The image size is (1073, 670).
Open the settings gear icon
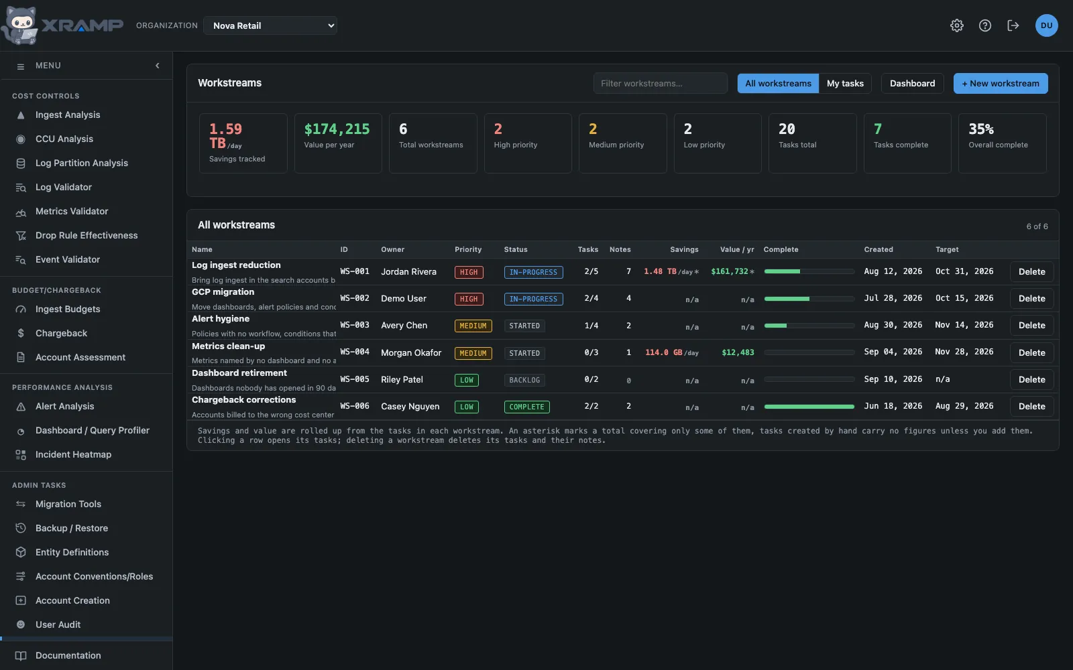[957, 25]
